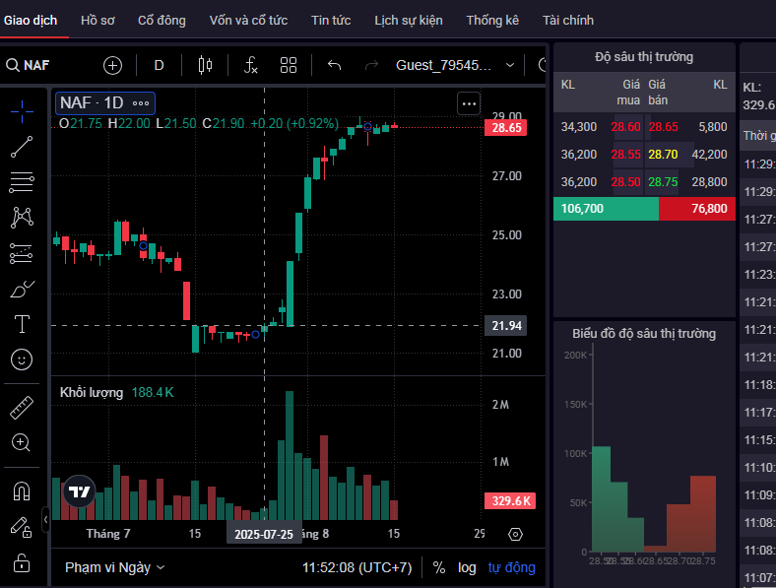Toggle percent scale mode
This screenshot has width=776, height=588.
(x=439, y=567)
